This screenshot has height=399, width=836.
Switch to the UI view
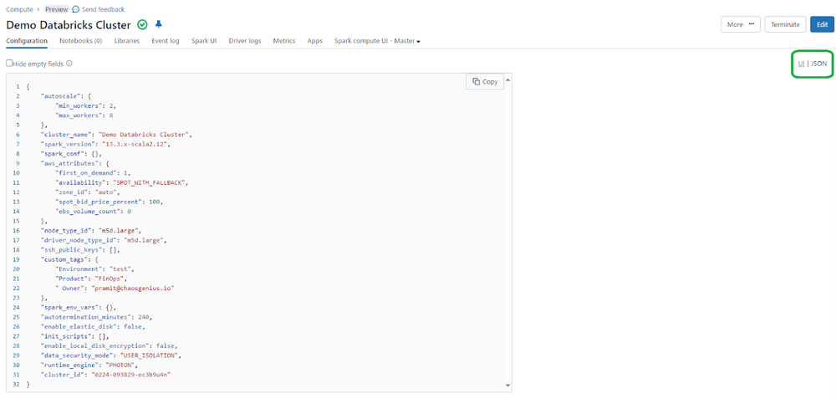coord(801,64)
